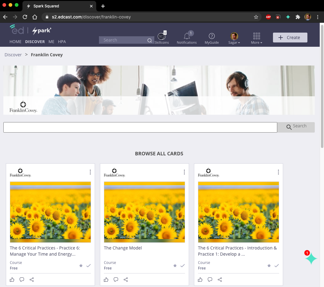Go to HPA nav item

click(x=62, y=42)
